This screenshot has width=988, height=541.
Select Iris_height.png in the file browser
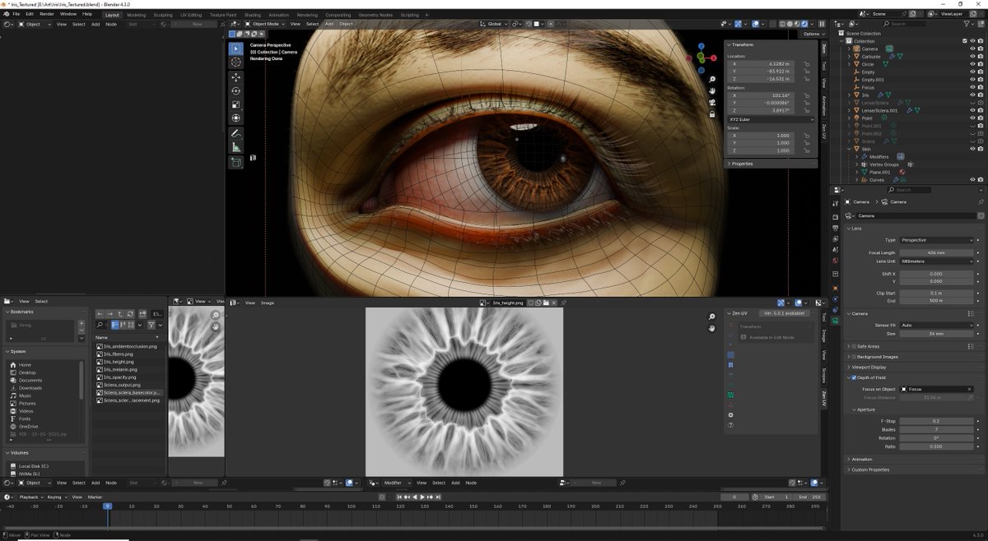[x=119, y=362]
